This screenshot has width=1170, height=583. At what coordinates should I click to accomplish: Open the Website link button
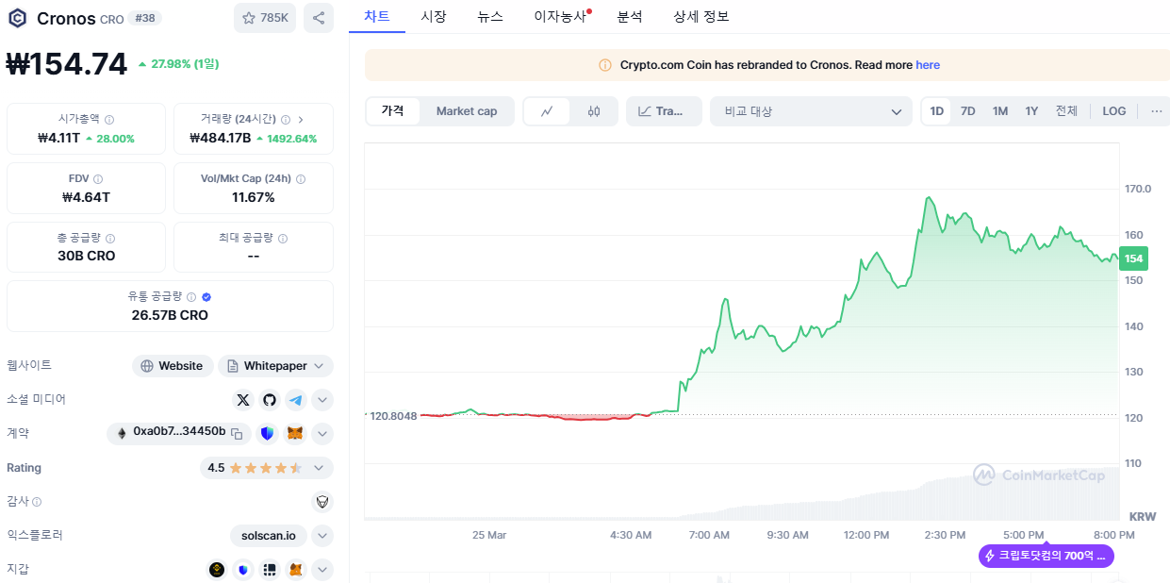point(173,366)
